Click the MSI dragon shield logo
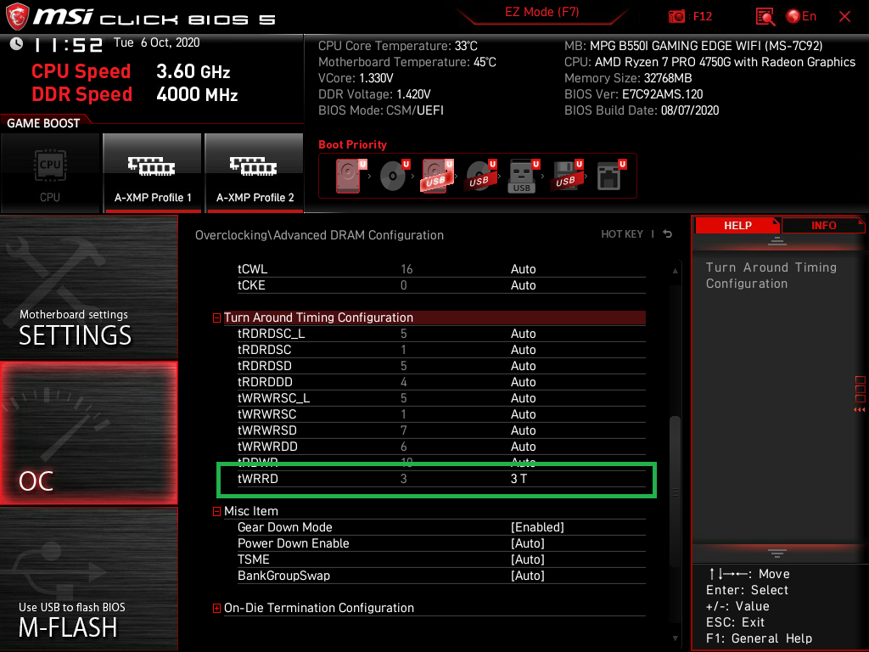The image size is (869, 652). point(17,17)
